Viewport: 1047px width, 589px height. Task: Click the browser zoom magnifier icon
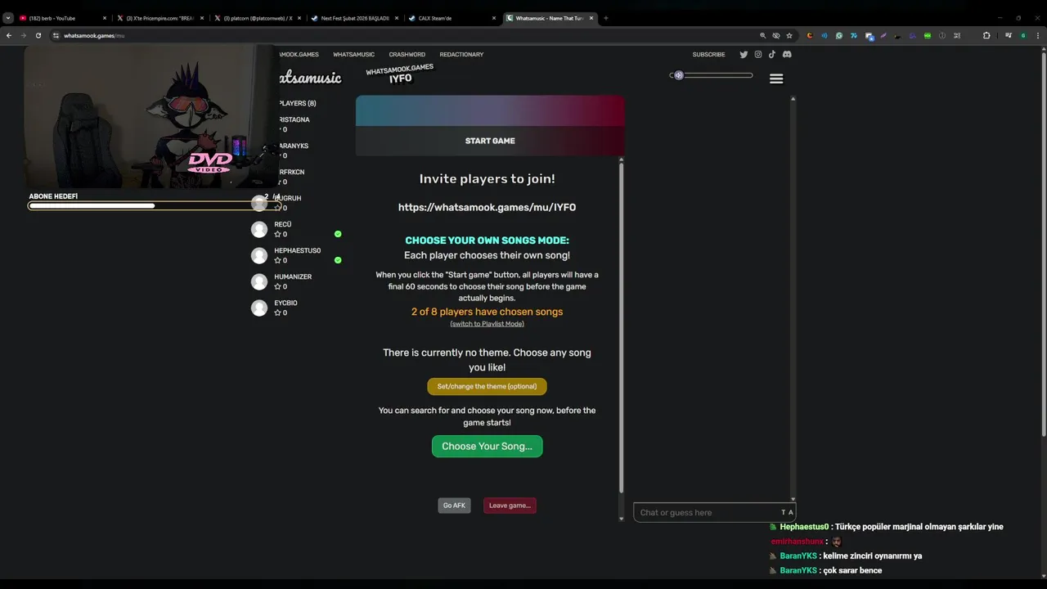(763, 36)
